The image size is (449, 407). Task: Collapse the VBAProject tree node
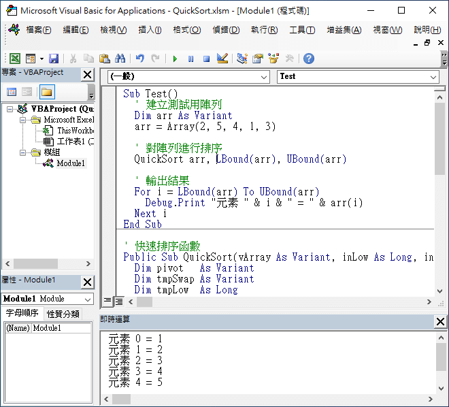(10, 109)
